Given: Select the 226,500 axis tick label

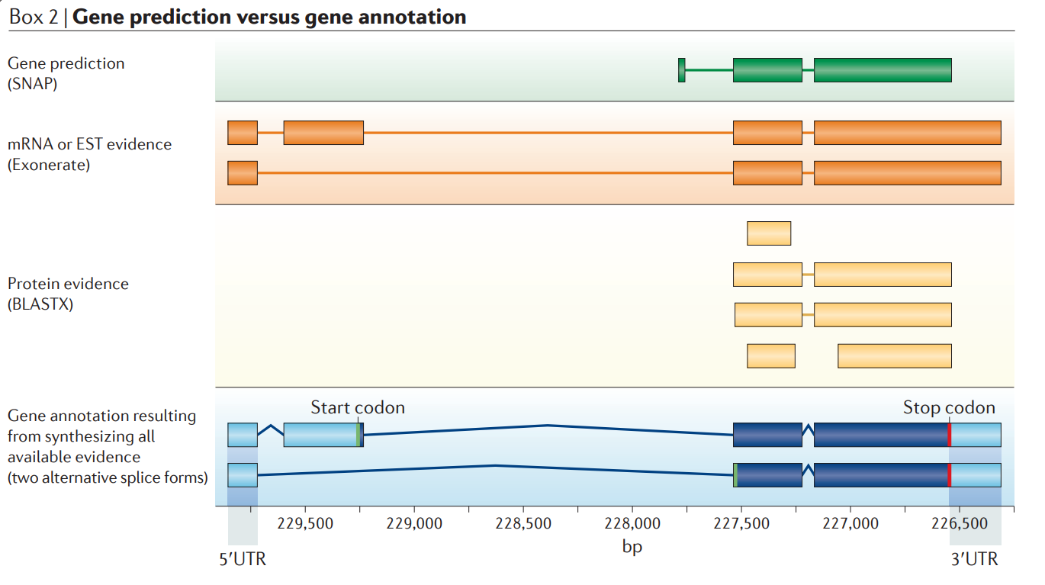Looking at the screenshot, I should [960, 524].
